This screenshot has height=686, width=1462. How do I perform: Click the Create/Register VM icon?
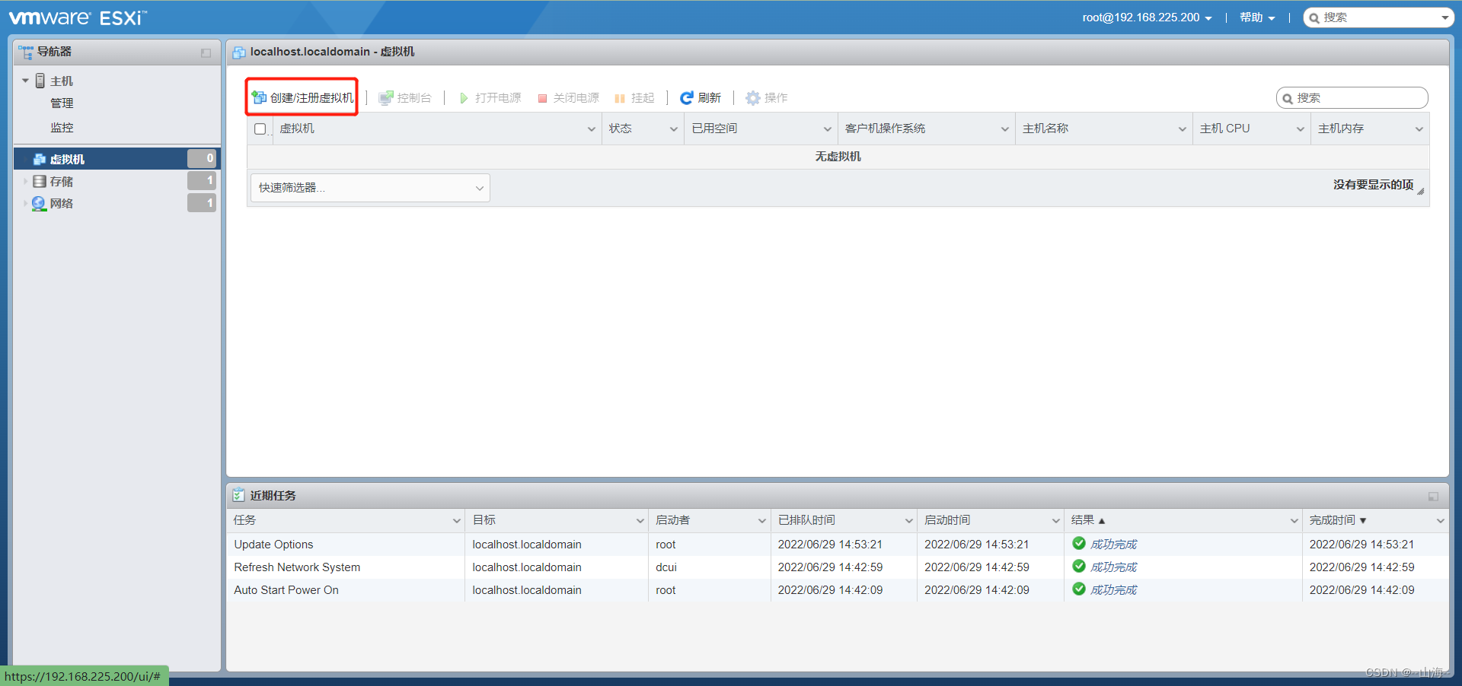pos(259,97)
